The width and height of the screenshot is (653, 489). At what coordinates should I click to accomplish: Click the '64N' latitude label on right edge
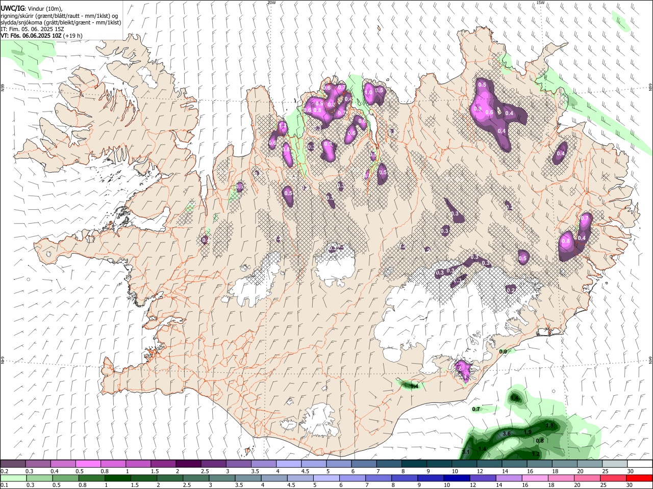650,360
